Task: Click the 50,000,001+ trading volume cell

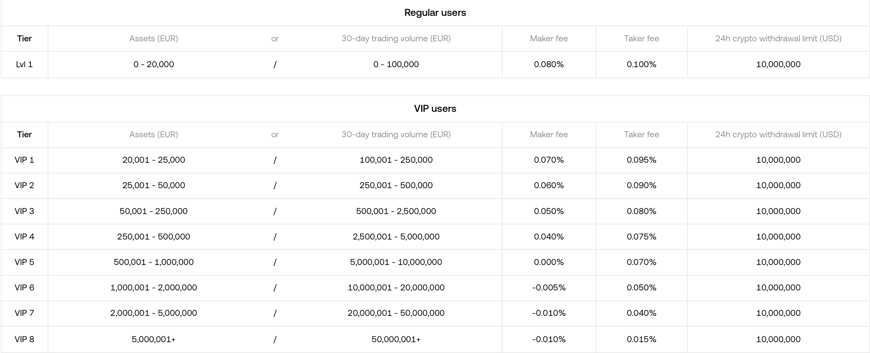Action: [396, 339]
